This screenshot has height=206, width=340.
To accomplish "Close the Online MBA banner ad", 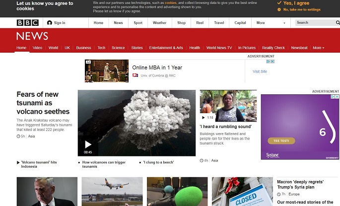I will pyautogui.click(x=272, y=62).
